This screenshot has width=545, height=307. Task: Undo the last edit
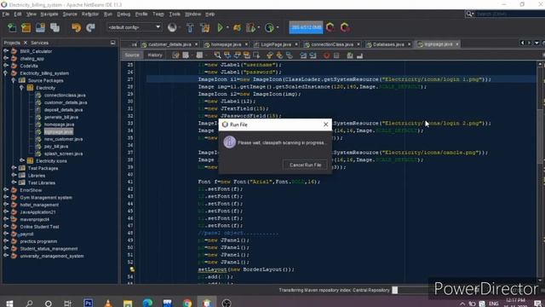coord(76,27)
